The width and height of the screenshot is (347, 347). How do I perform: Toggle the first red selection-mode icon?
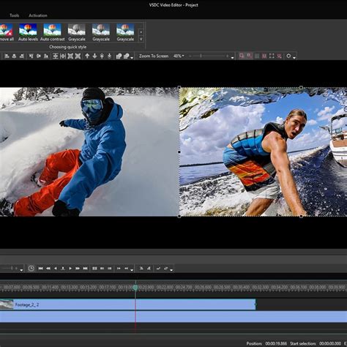(242, 56)
